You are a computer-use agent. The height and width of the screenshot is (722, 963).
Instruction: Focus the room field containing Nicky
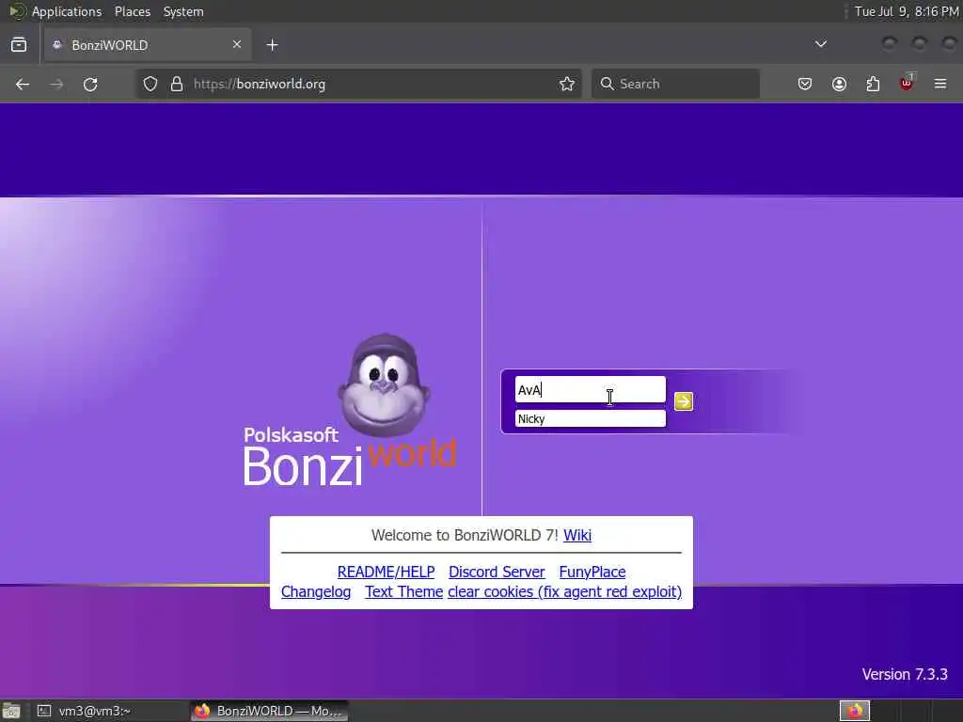[591, 418]
